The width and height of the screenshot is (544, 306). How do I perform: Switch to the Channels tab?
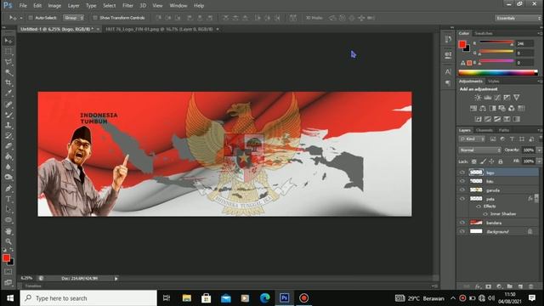[x=484, y=130]
